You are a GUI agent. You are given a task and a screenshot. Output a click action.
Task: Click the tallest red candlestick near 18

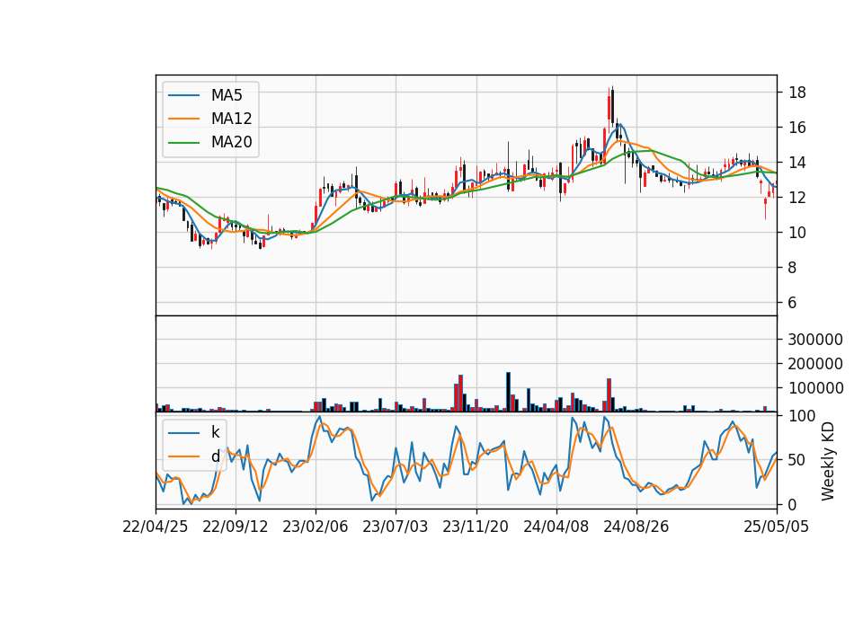[x=609, y=108]
